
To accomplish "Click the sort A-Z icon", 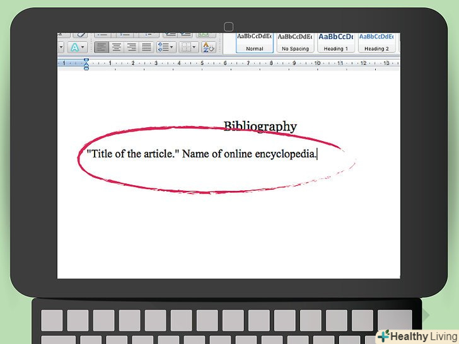I will pyautogui.click(x=209, y=47).
